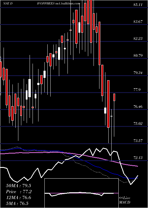
Task: Click inside the Live MACD inset panel
Action: point(81,193)
